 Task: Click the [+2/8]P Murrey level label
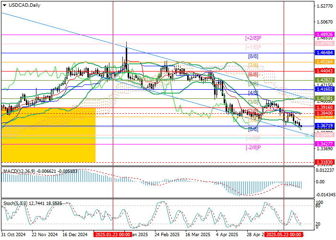tap(253, 38)
